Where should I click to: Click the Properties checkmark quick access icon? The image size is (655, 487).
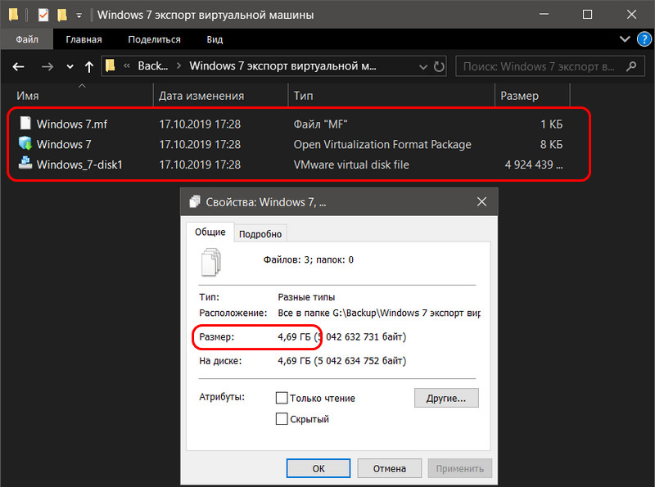pyautogui.click(x=43, y=15)
